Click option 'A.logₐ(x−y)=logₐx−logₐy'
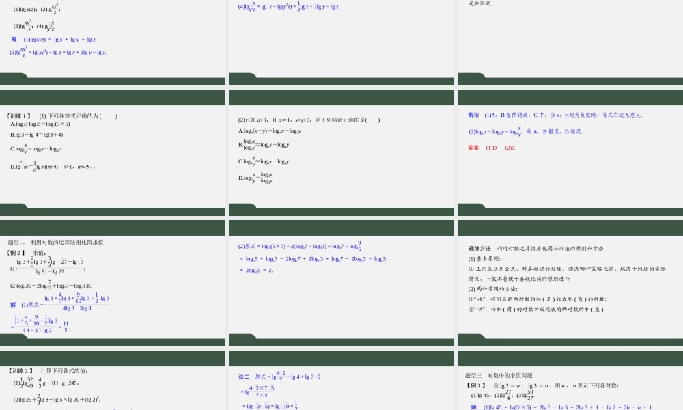The height and width of the screenshot is (410, 683). click(270, 131)
